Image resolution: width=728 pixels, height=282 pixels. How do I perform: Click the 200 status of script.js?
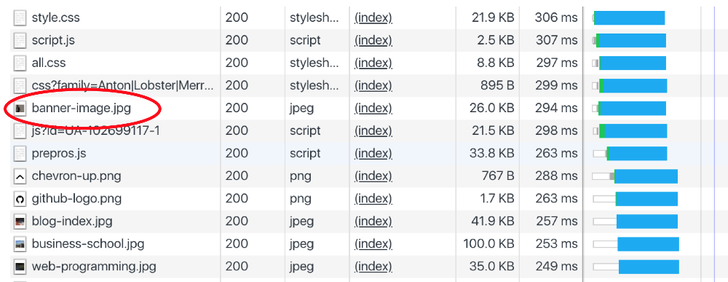(237, 40)
